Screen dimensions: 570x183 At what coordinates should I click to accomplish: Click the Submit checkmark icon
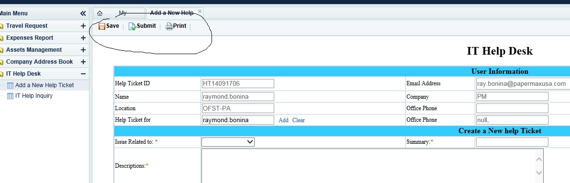click(x=132, y=26)
